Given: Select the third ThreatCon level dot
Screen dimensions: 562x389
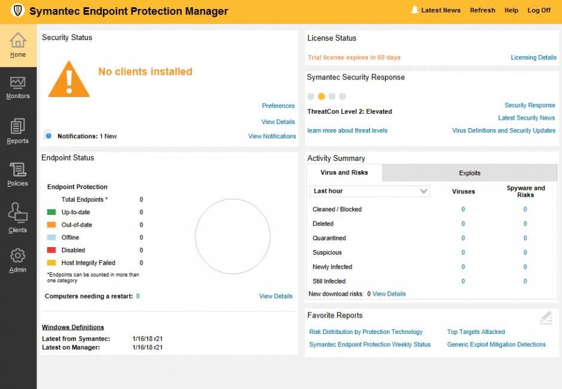Looking at the screenshot, I should pyautogui.click(x=332, y=96).
